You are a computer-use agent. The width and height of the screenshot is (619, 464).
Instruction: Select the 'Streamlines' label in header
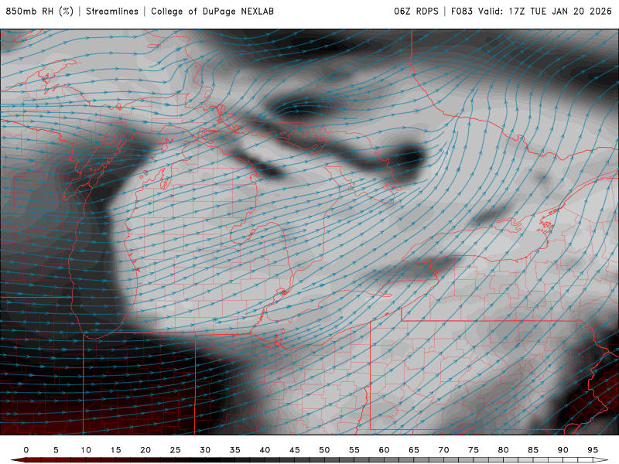112,12
